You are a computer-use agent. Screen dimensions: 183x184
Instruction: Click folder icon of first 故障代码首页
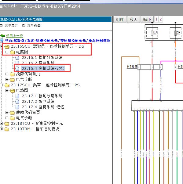point(12,74)
